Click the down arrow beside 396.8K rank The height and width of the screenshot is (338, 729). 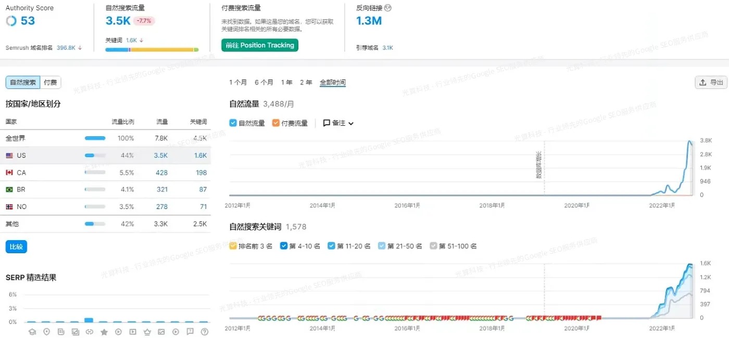(x=80, y=48)
